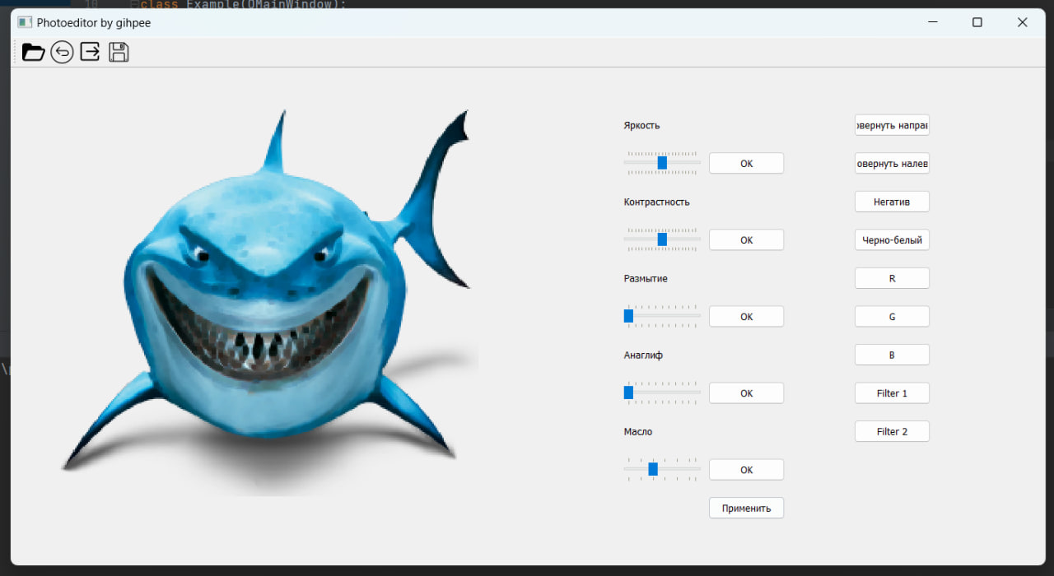This screenshot has width=1054, height=576.
Task: Open an image file via folder icon
Action: point(33,53)
